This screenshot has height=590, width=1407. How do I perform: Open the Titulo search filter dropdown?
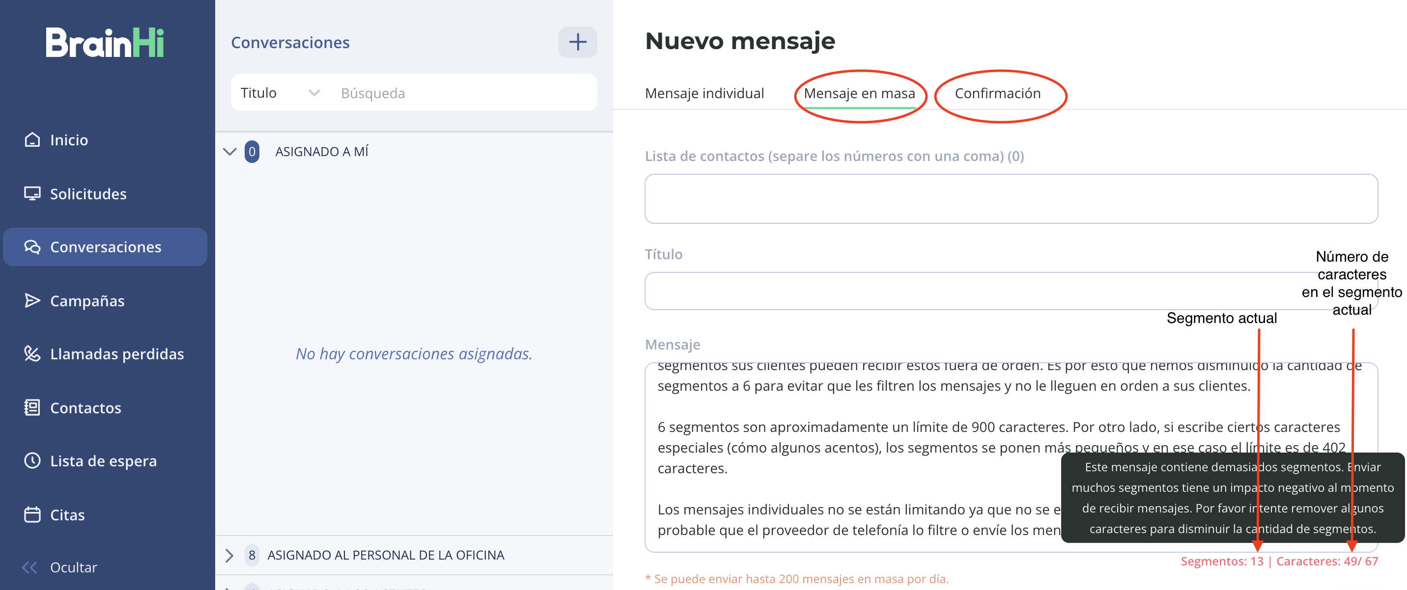pyautogui.click(x=280, y=93)
